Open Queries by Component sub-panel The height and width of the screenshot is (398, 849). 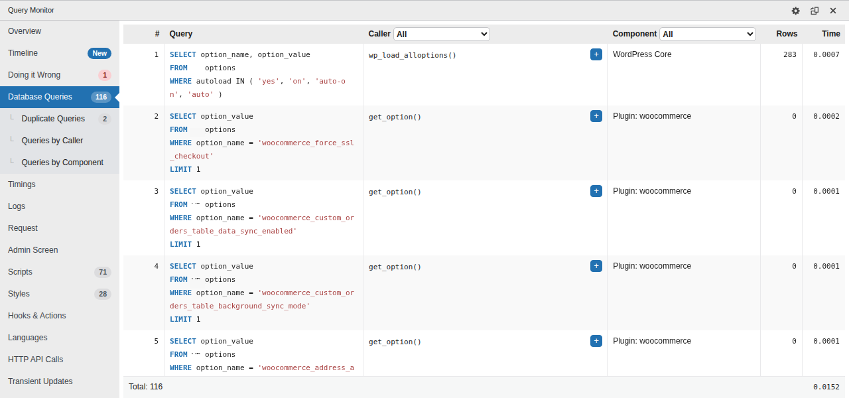tap(60, 163)
